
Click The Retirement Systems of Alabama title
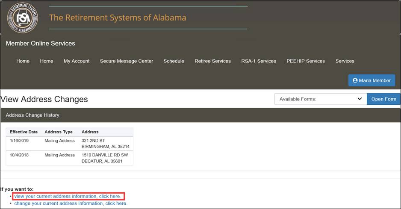(118, 18)
